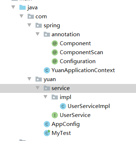Click the blue java source folder icon
The image size is (136, 141).
[x=23, y=8]
